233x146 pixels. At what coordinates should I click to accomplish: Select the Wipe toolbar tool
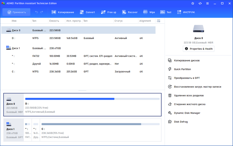coord(149,12)
